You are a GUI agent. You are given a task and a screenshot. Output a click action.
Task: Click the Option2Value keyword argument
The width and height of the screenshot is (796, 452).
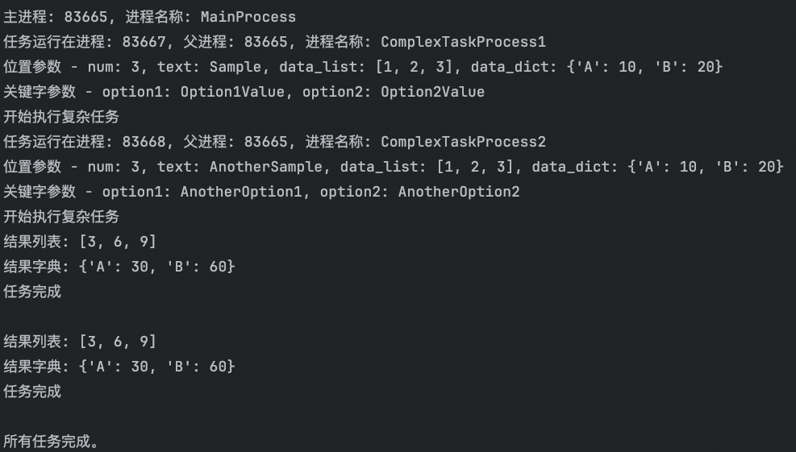[x=432, y=92]
